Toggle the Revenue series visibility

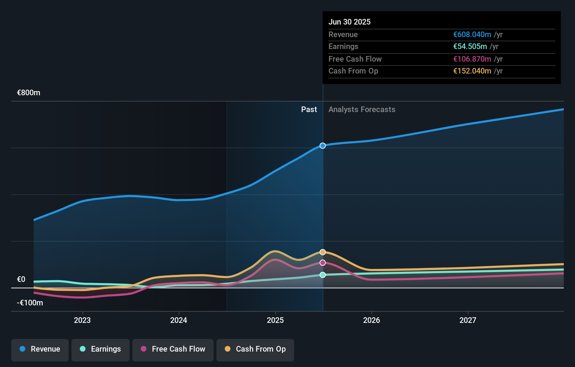pyautogui.click(x=40, y=349)
